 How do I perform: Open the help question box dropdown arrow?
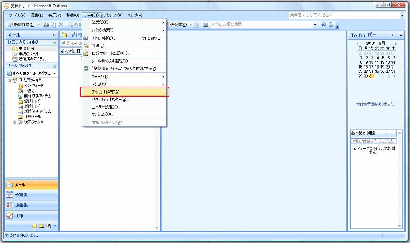tap(402, 16)
